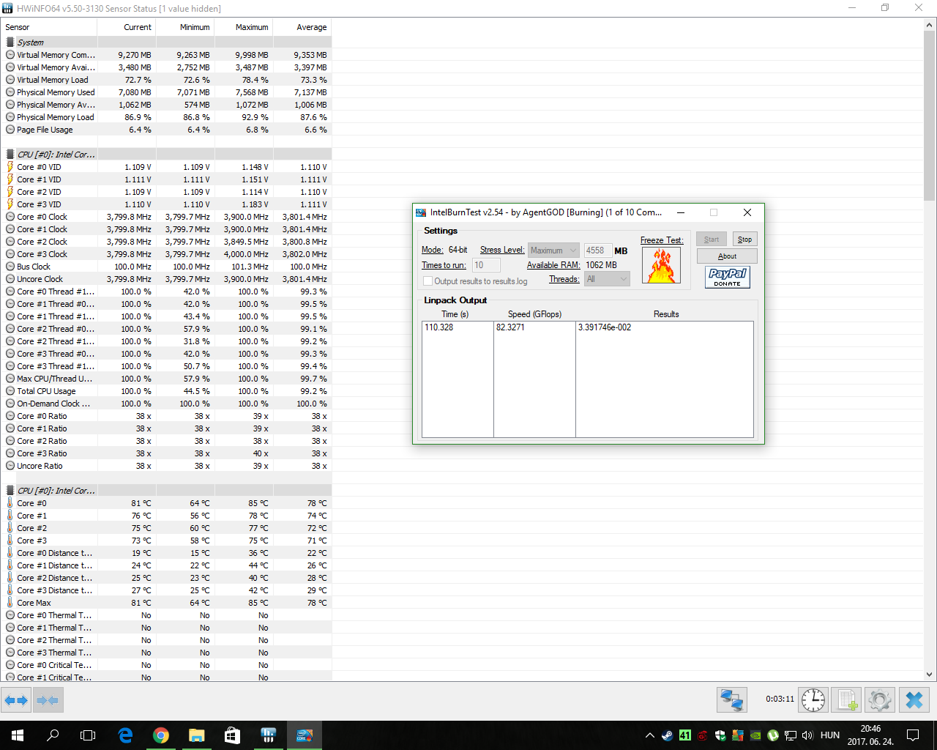The width and height of the screenshot is (937, 750).
Task: Open Task View on taskbar
Action: [88, 735]
